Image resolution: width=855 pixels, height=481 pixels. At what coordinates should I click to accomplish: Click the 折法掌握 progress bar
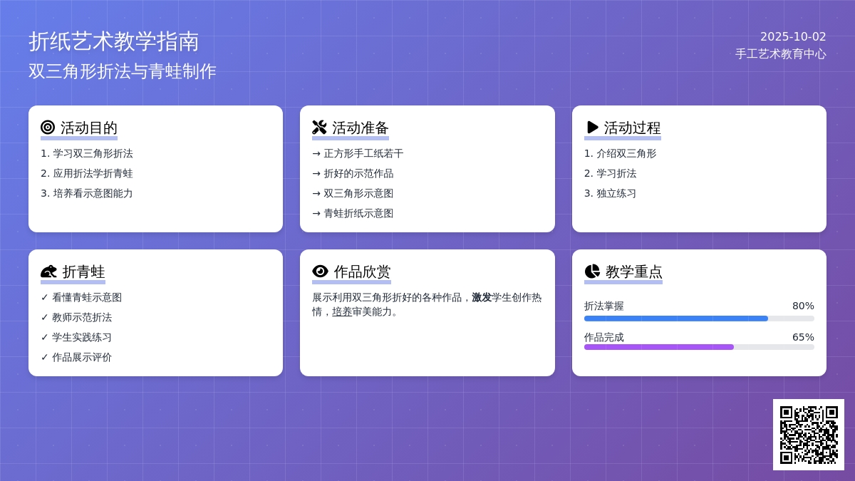699,319
